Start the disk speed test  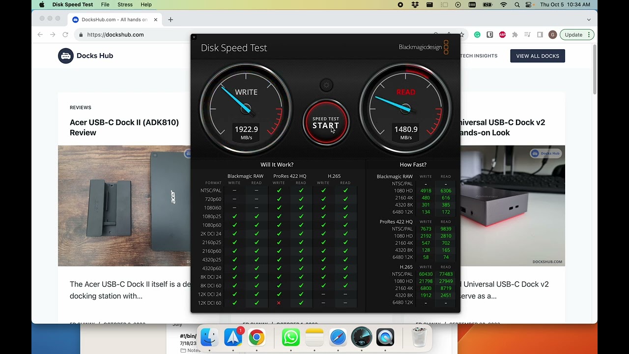click(326, 123)
